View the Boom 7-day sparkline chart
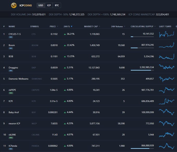The height and width of the screenshot is (152, 177). click(x=167, y=45)
